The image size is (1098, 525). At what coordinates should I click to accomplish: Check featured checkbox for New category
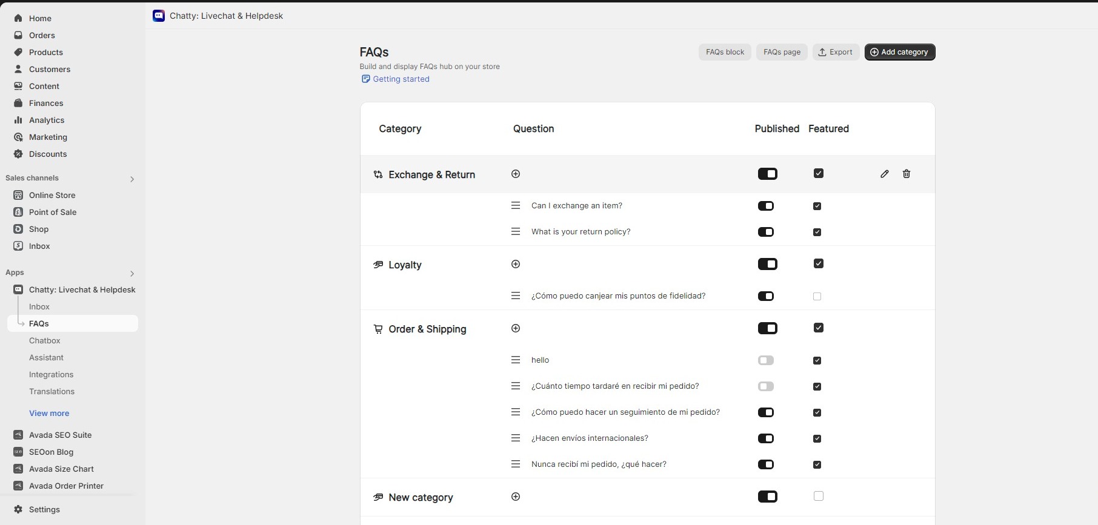click(819, 496)
